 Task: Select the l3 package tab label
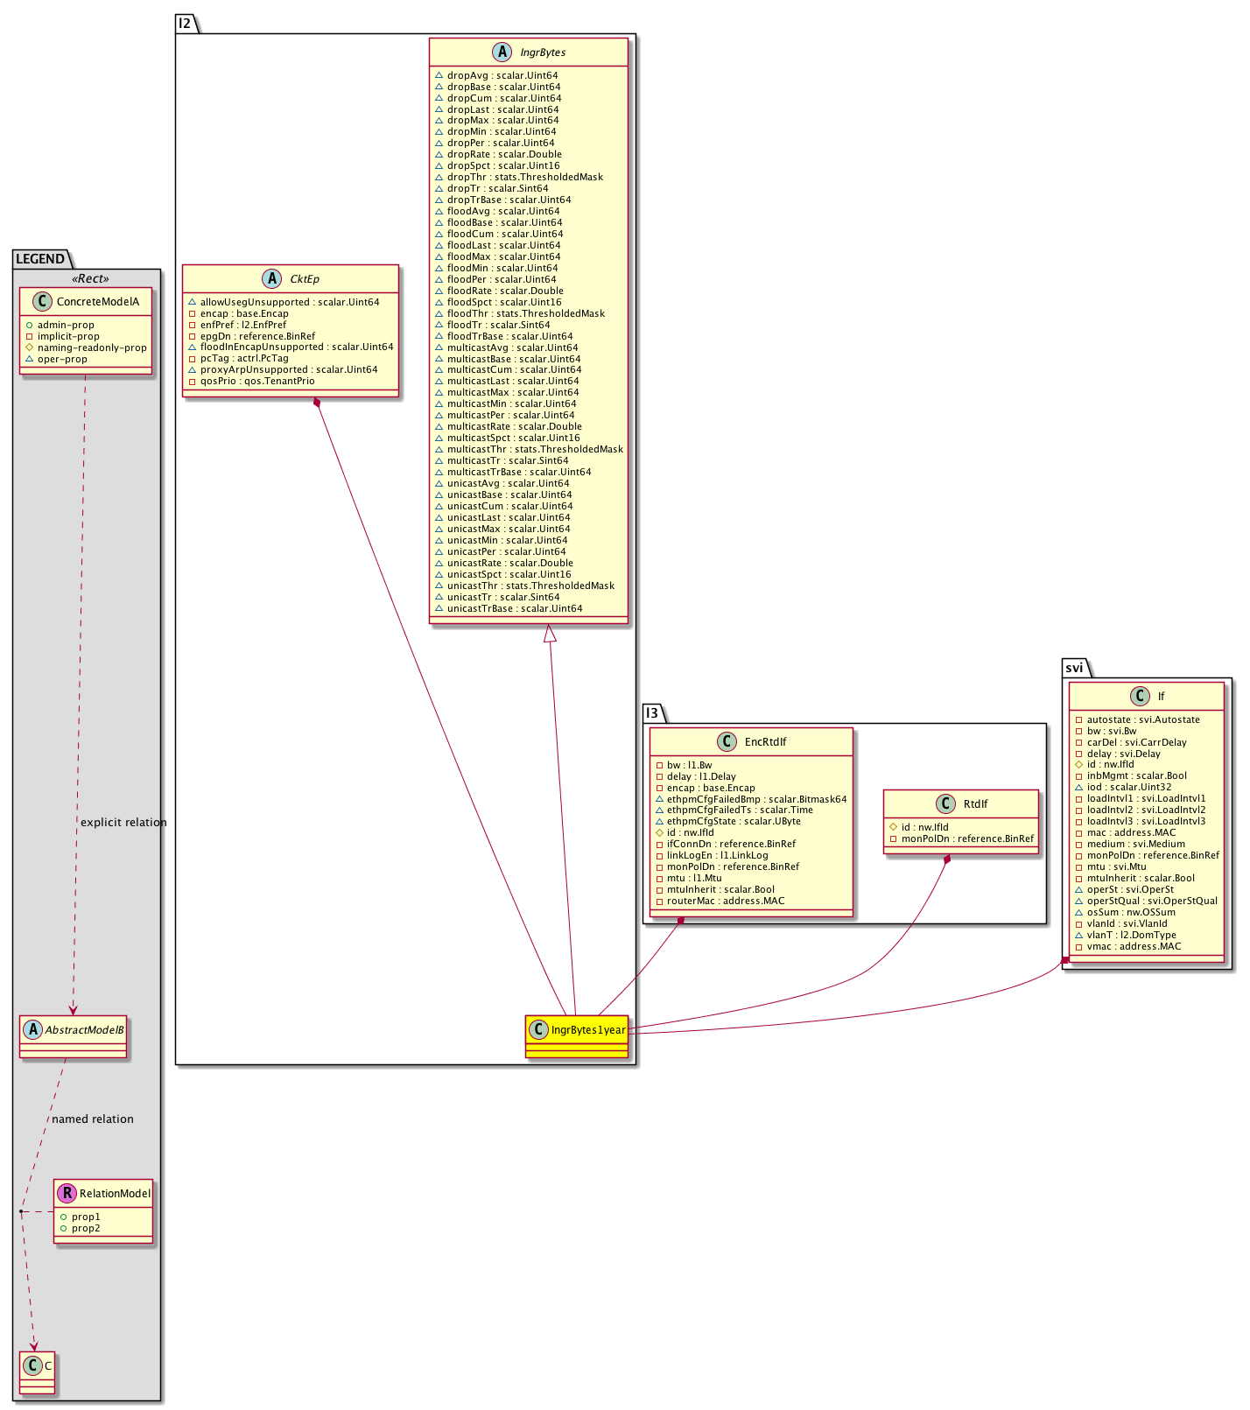click(x=651, y=713)
